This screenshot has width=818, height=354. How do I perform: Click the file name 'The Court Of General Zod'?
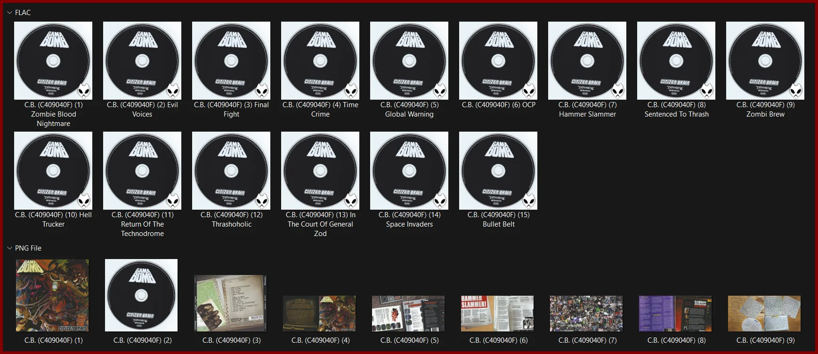(x=320, y=224)
